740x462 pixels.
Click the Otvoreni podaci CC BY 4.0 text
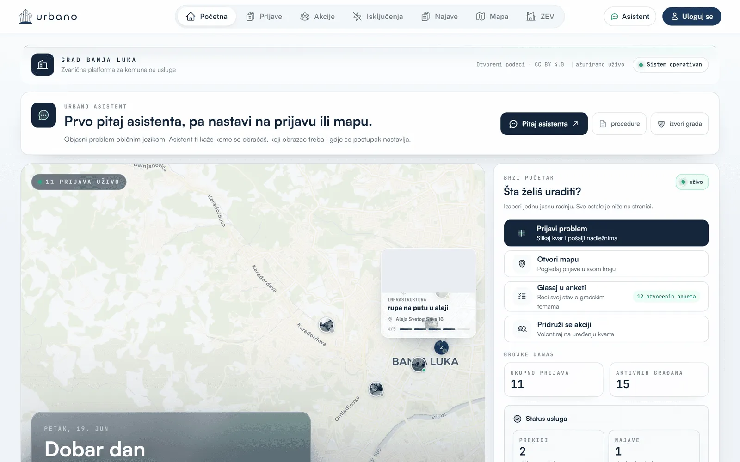pos(520,65)
